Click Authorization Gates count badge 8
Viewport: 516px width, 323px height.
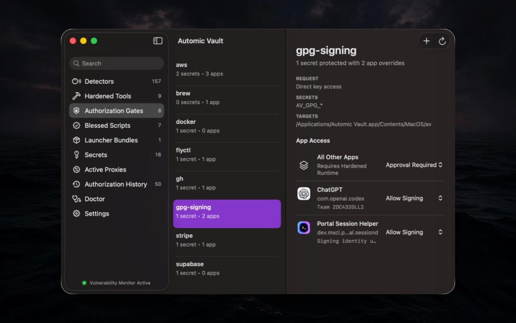[x=159, y=111]
